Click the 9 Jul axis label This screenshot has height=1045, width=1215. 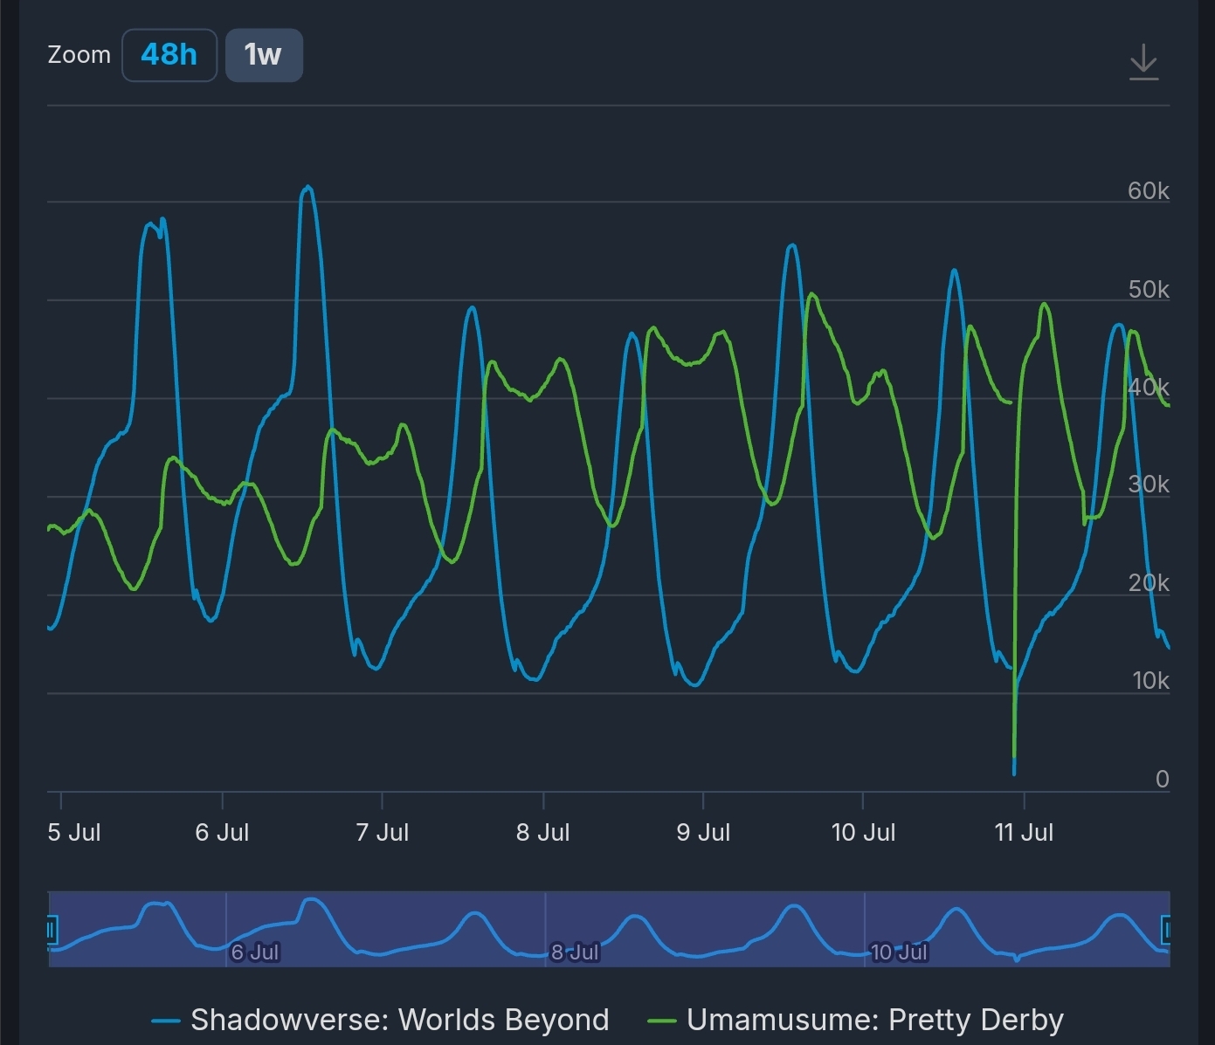pos(703,832)
